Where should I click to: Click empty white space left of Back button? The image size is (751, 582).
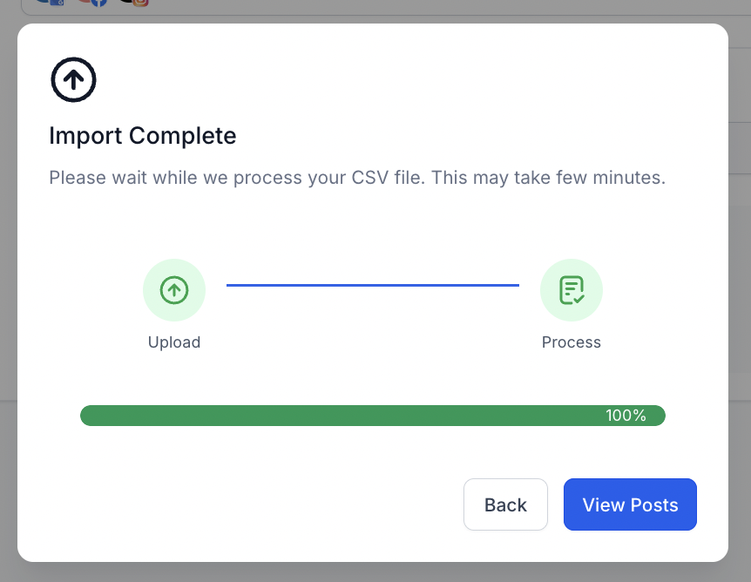click(x=261, y=504)
